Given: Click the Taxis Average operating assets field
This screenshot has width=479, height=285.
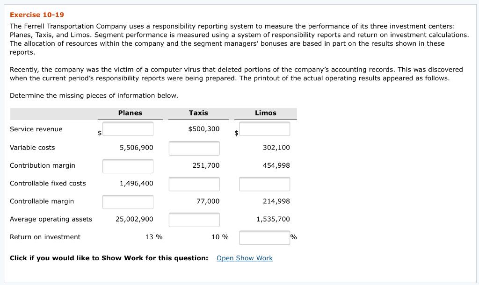Looking at the screenshot, I should (194, 220).
